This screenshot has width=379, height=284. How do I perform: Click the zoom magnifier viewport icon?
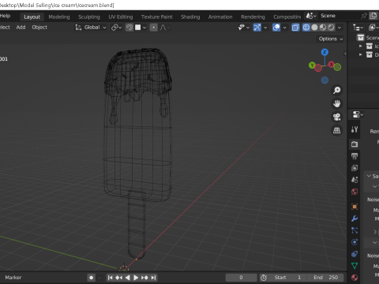(336, 90)
